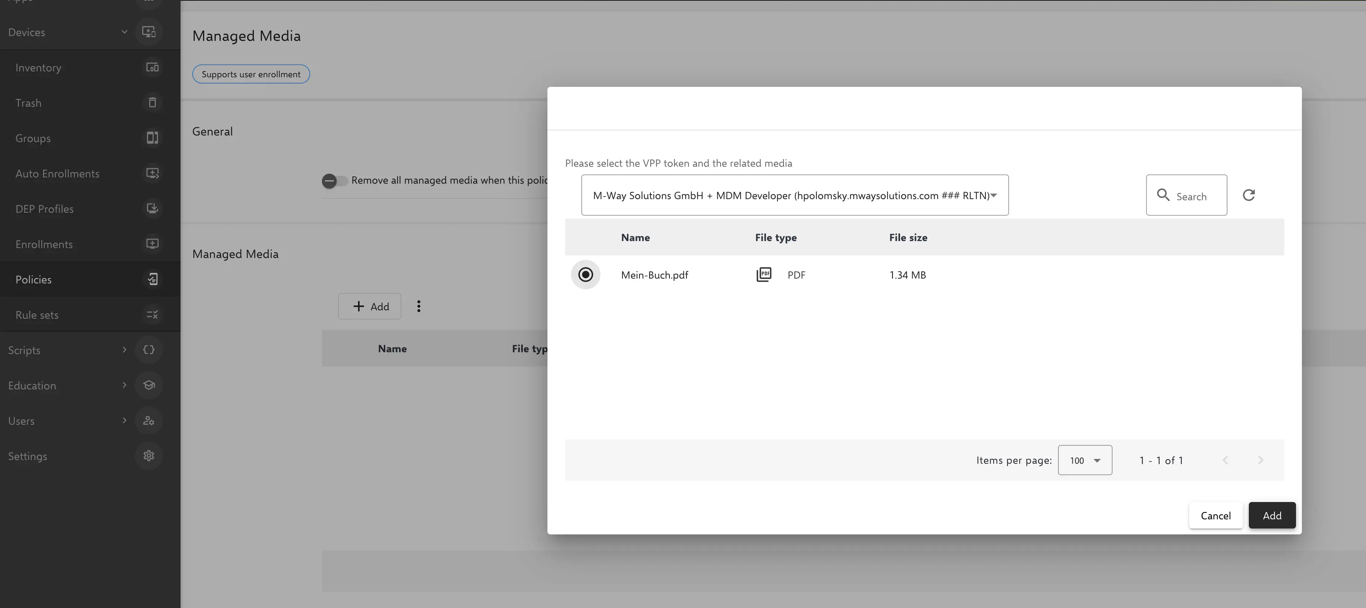Click the Settings gear icon in the sidebar
Image resolution: width=1366 pixels, height=608 pixels.
tap(148, 456)
